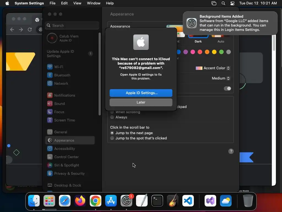This screenshot has height=212, width=282.
Task: Select the purple accent color
Action: pos(186,52)
